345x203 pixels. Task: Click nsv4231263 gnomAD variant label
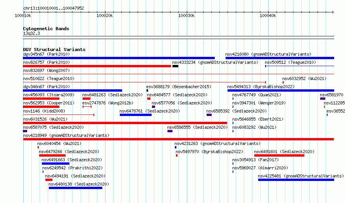pyautogui.click(x=217, y=143)
